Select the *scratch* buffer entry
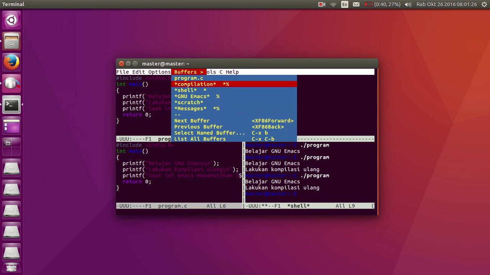This screenshot has width=490, height=275. pyautogui.click(x=234, y=102)
